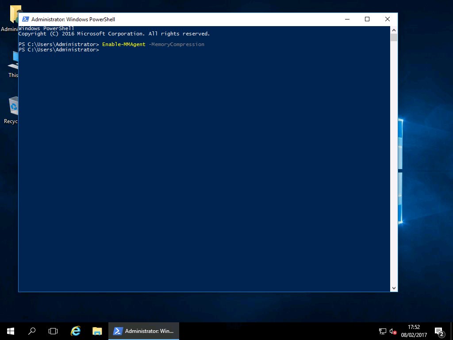
Task: Close the PowerShell window
Action: point(388,19)
